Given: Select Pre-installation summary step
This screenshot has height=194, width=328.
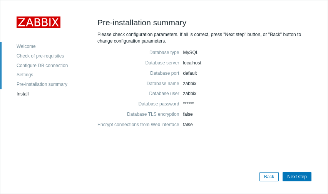Looking at the screenshot, I should (42, 84).
